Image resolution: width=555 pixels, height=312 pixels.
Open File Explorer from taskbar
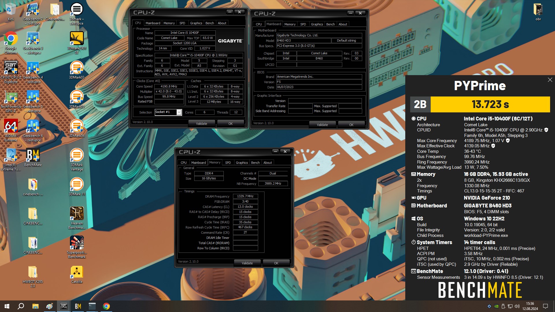coord(35,306)
